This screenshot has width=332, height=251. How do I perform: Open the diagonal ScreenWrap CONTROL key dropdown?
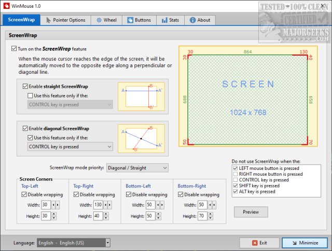pos(70,147)
